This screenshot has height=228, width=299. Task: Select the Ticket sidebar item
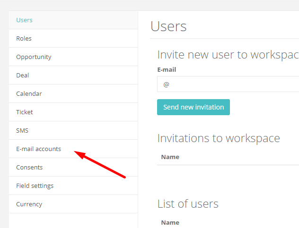click(x=73, y=112)
